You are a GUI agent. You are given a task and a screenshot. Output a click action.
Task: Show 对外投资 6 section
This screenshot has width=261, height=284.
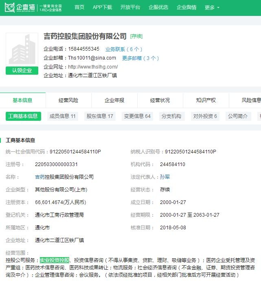pyautogui.click(x=205, y=116)
